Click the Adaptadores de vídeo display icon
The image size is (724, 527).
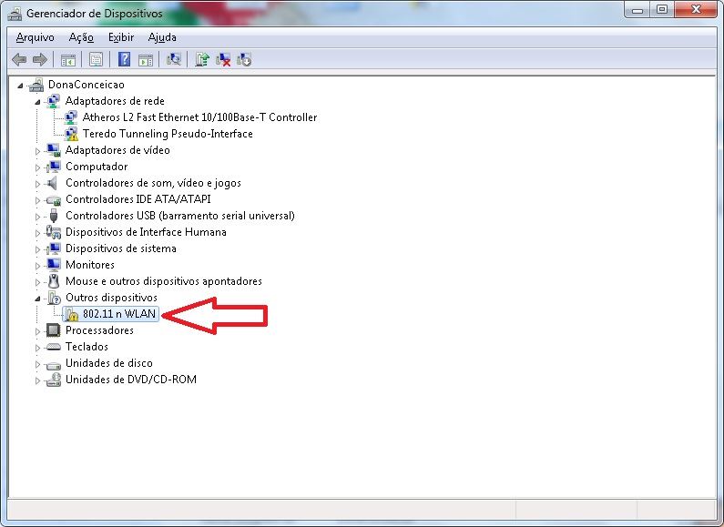click(x=54, y=150)
